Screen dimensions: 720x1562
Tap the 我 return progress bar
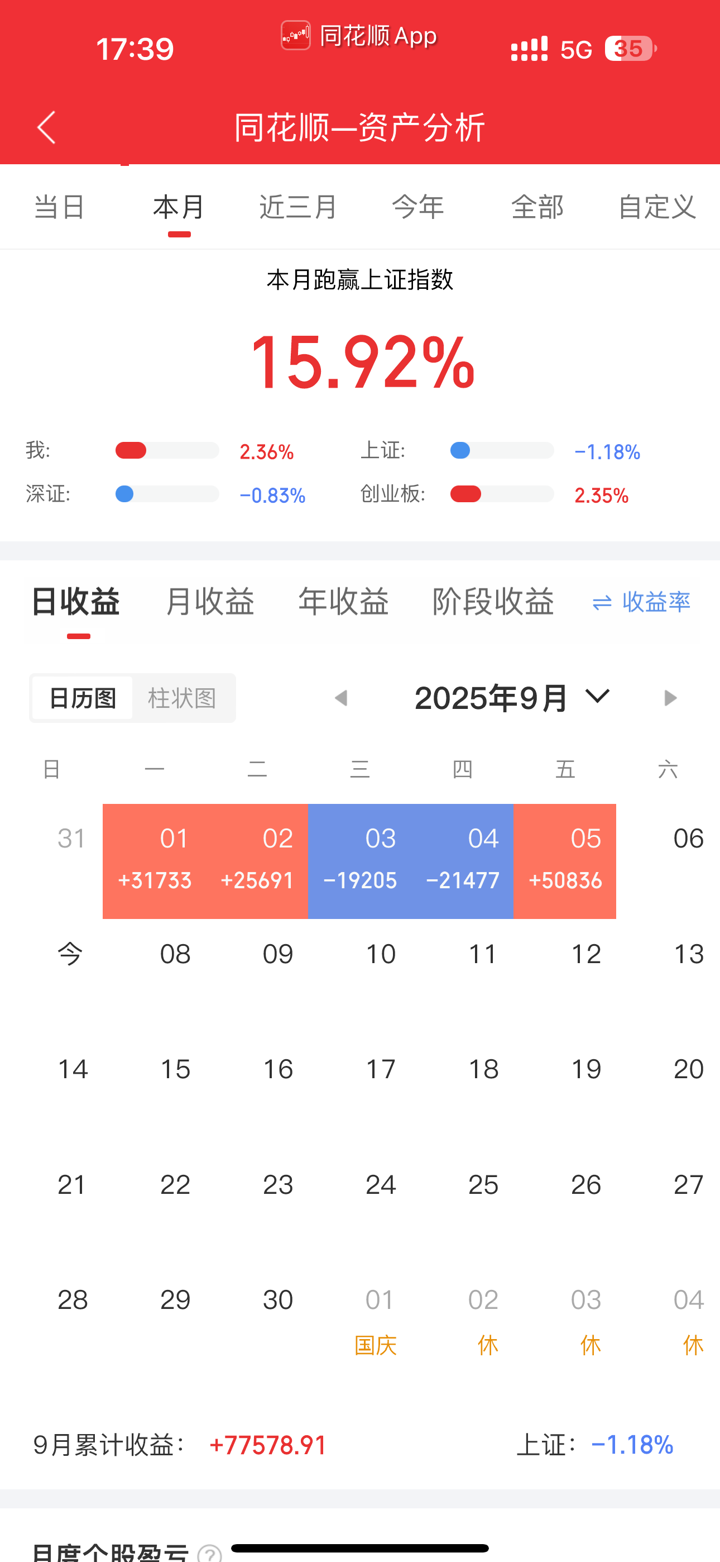click(x=167, y=450)
